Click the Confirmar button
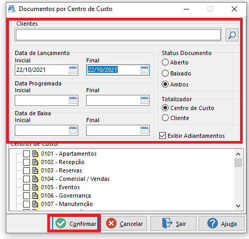The height and width of the screenshot is (239, 249). pyautogui.click(x=75, y=223)
